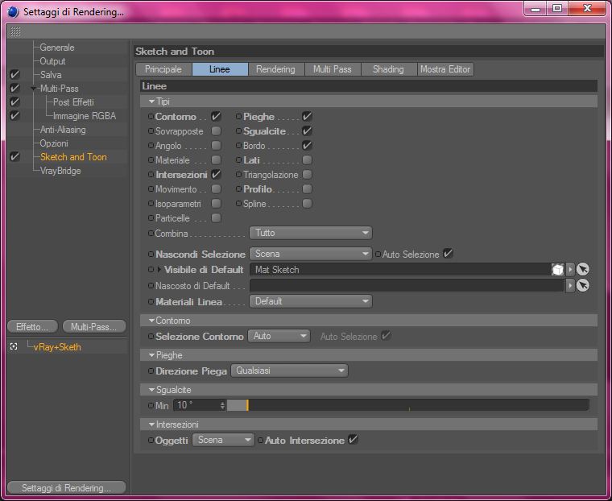Screen dimensions: 612x501
Task: Toggle Multi-Pass checkmark in sidebar
Action: tap(14, 88)
